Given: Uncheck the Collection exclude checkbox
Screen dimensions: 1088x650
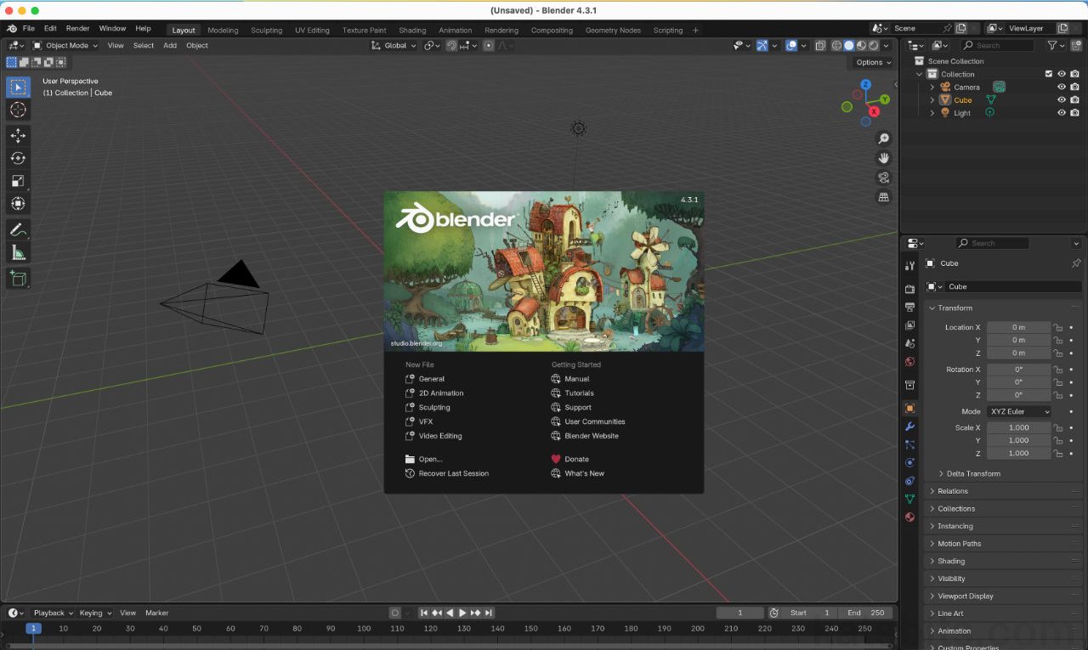Looking at the screenshot, I should 1048,74.
